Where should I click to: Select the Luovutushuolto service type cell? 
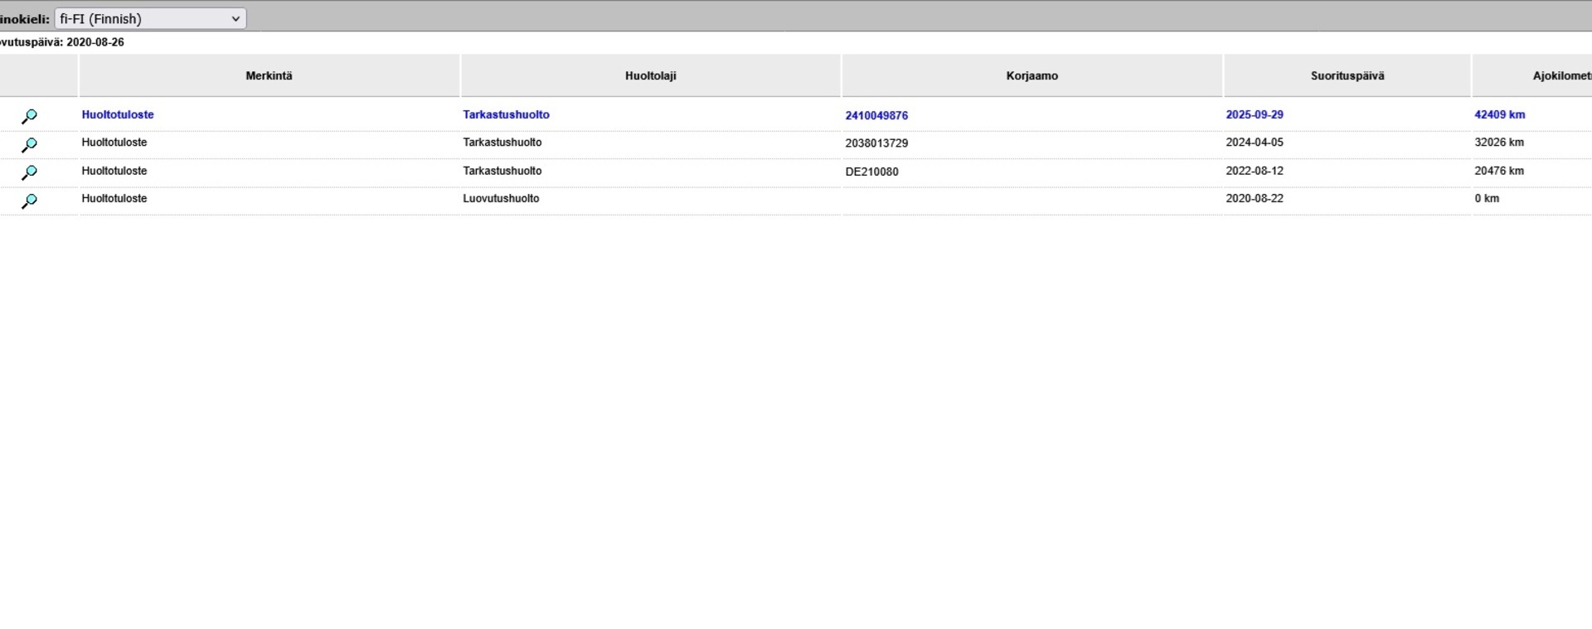(501, 199)
